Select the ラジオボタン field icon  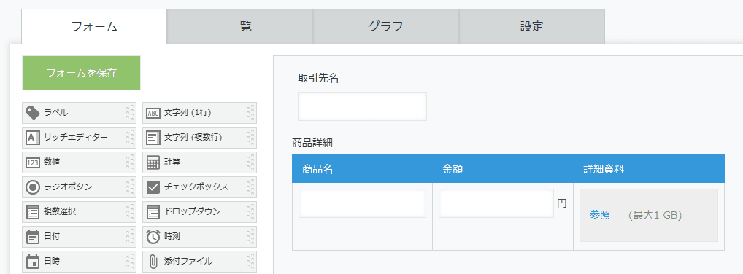coord(33,187)
